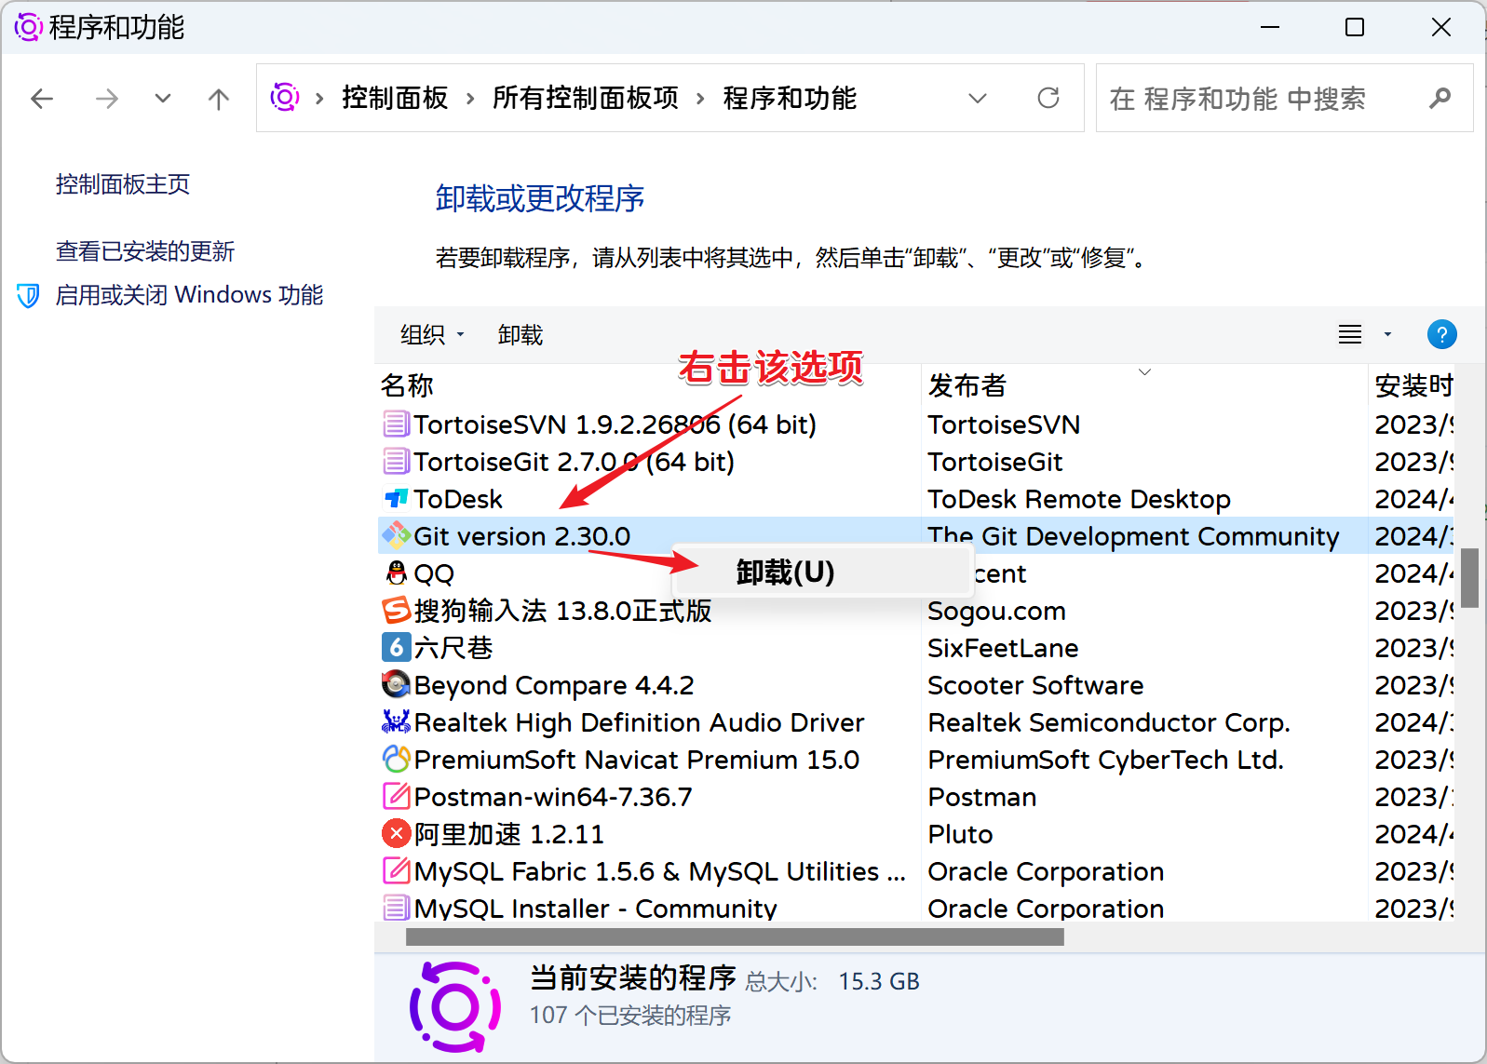Go up one level with up arrow
This screenshot has width=1487, height=1064.
(219, 99)
